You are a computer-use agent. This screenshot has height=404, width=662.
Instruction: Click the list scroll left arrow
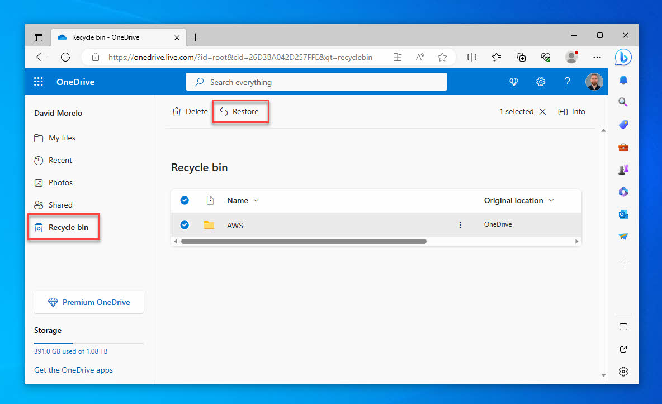pyautogui.click(x=176, y=241)
